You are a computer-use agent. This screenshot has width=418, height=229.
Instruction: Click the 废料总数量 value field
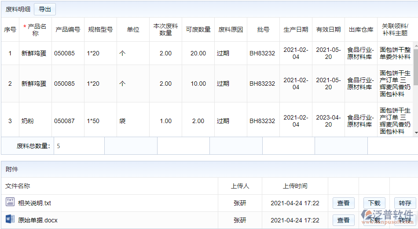[79, 146]
